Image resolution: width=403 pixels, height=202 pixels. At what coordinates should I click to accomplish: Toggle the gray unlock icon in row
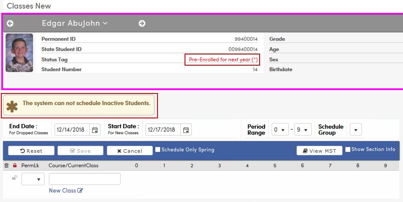(15, 178)
